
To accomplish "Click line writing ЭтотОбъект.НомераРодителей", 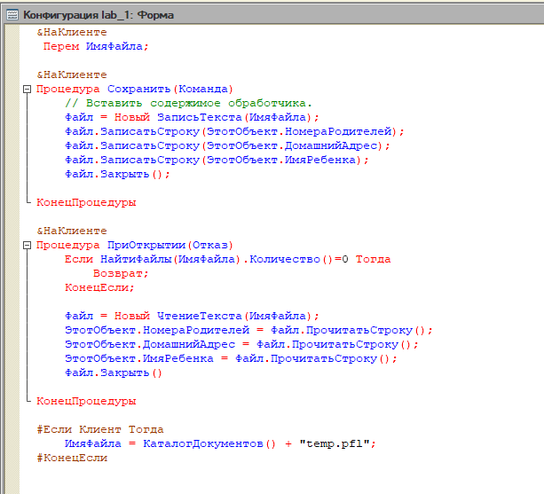I will point(234,132).
